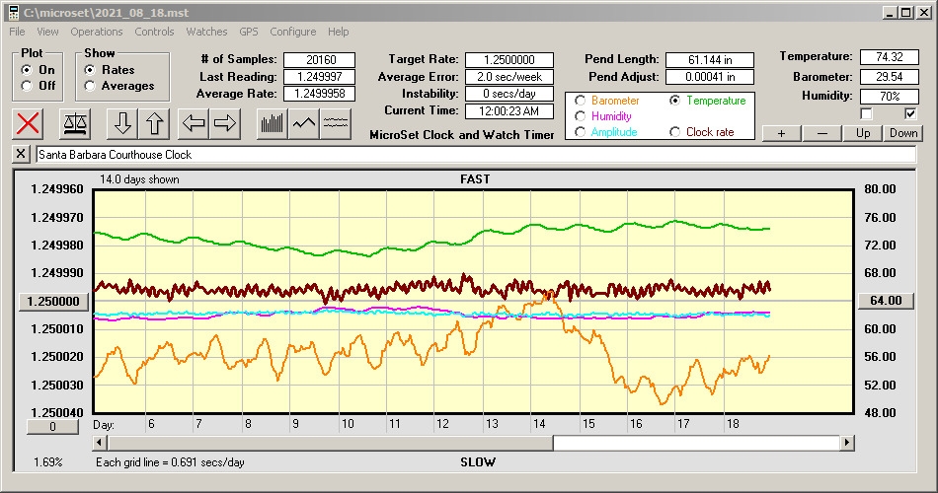Click the Temperature value field
This screenshot has height=493, width=938.
coord(889,57)
